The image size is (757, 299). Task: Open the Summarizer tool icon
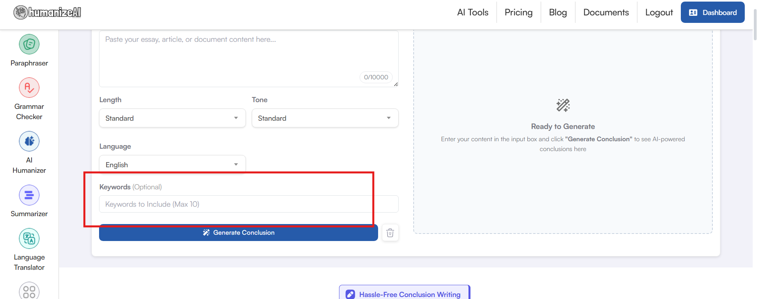29,195
